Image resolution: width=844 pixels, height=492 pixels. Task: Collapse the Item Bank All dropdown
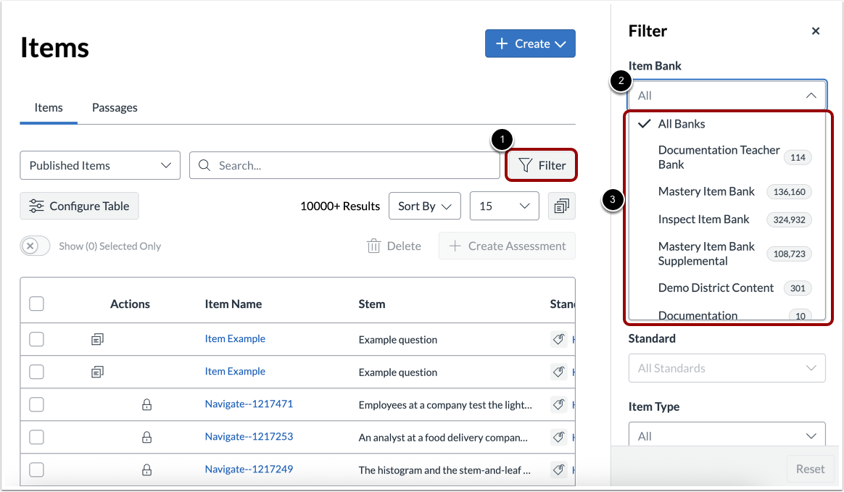[727, 95]
